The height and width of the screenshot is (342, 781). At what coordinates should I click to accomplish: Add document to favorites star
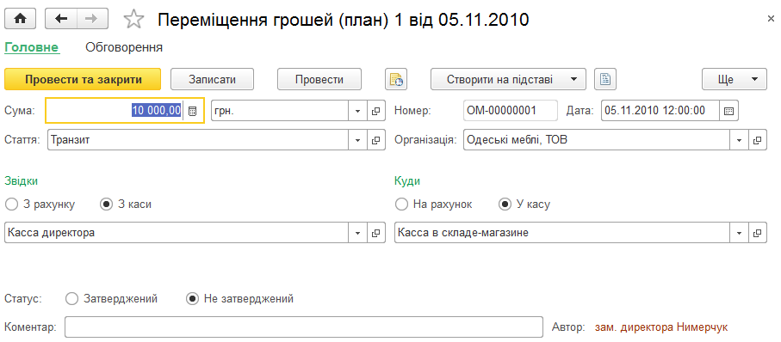(x=133, y=20)
